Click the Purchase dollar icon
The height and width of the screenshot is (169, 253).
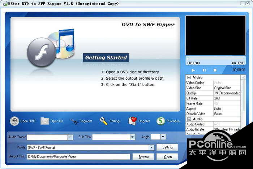click(160, 121)
